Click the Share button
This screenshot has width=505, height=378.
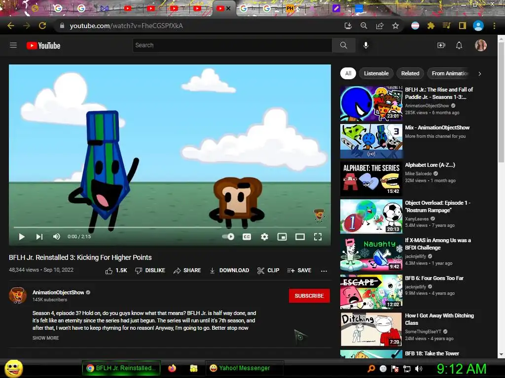click(187, 271)
